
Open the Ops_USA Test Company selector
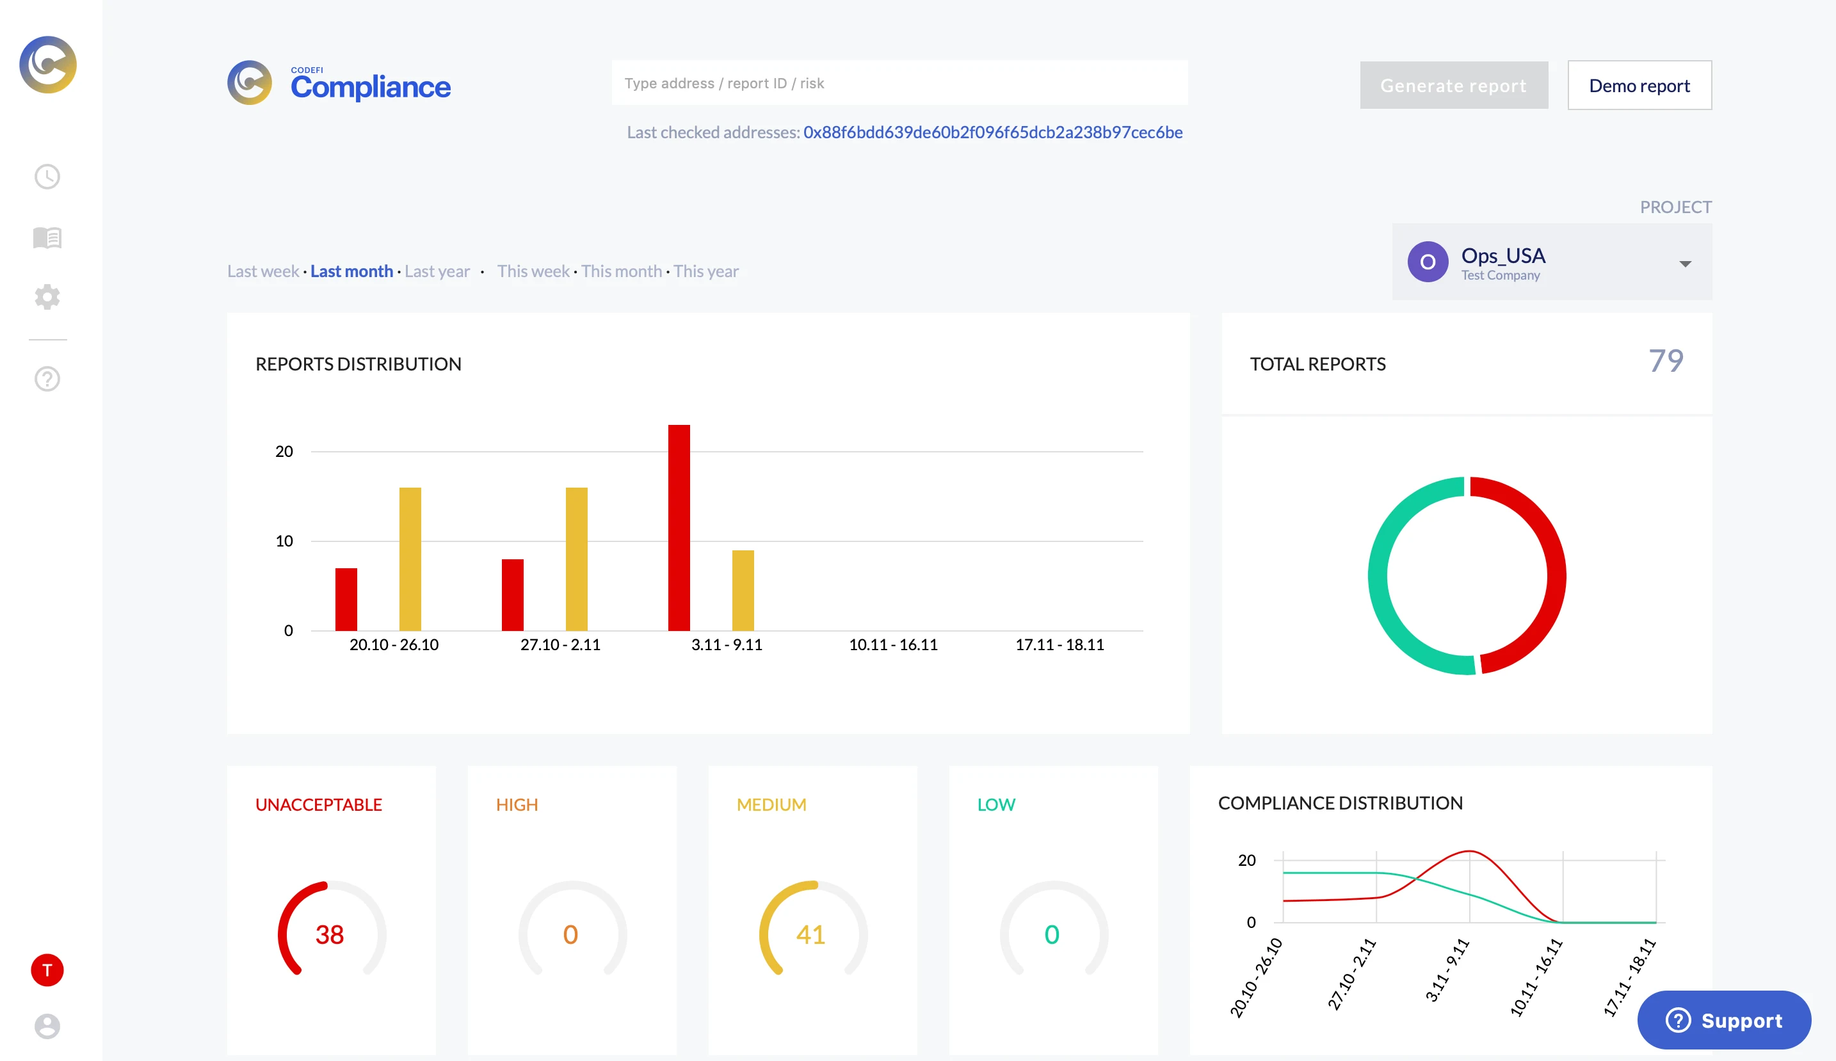pos(1502,262)
